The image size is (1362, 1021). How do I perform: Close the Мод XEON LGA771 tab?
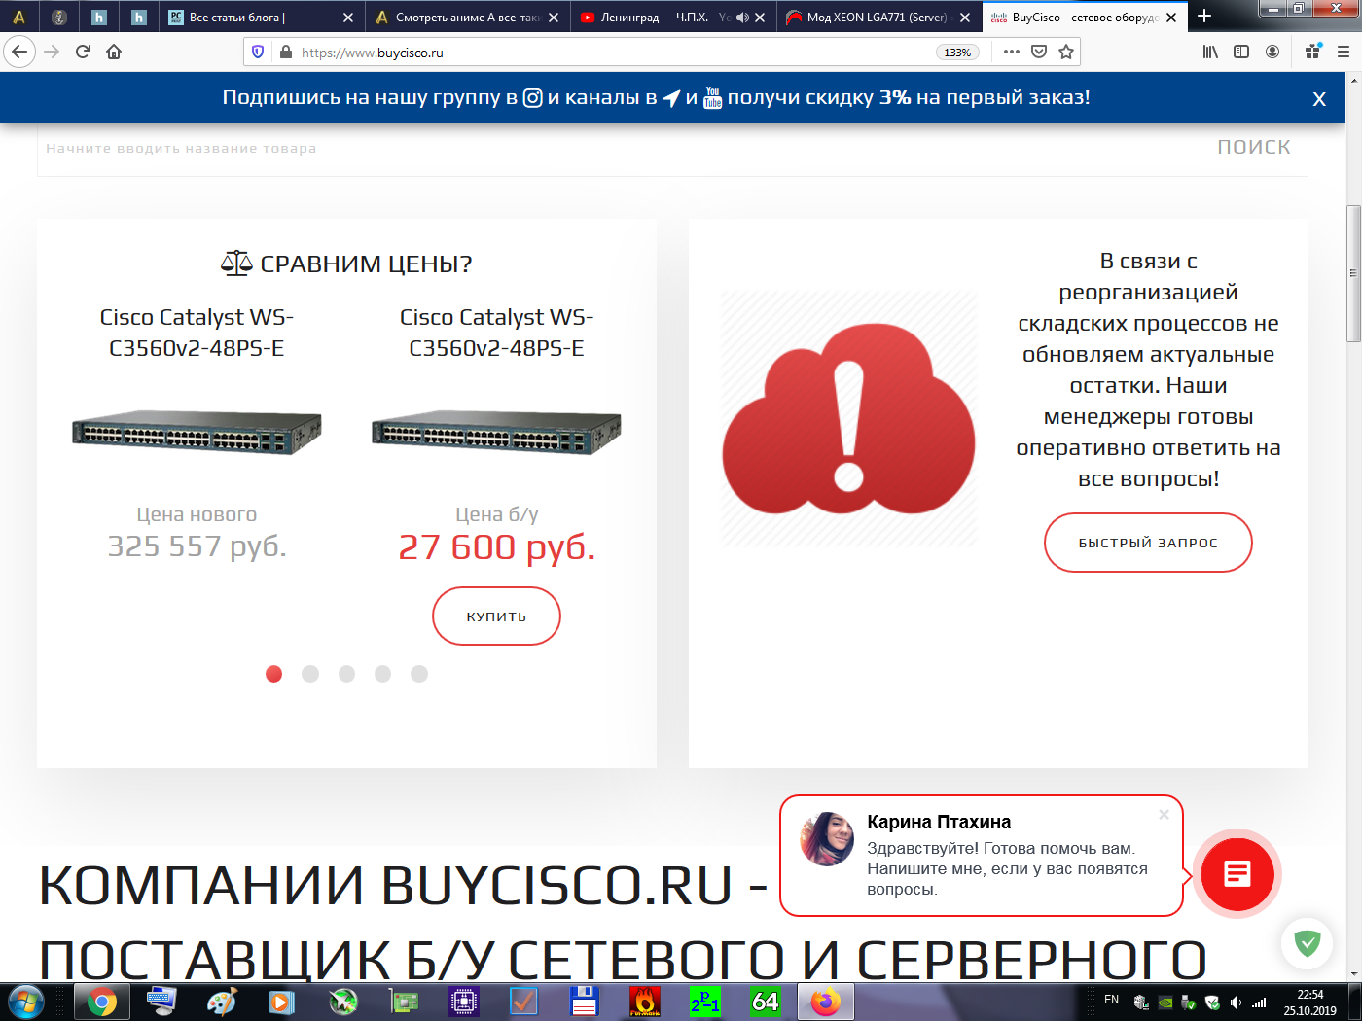tap(965, 18)
